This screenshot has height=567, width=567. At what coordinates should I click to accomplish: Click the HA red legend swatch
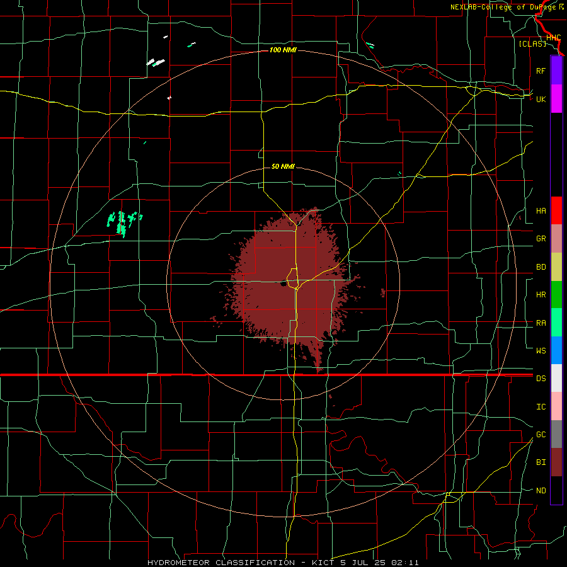click(556, 210)
